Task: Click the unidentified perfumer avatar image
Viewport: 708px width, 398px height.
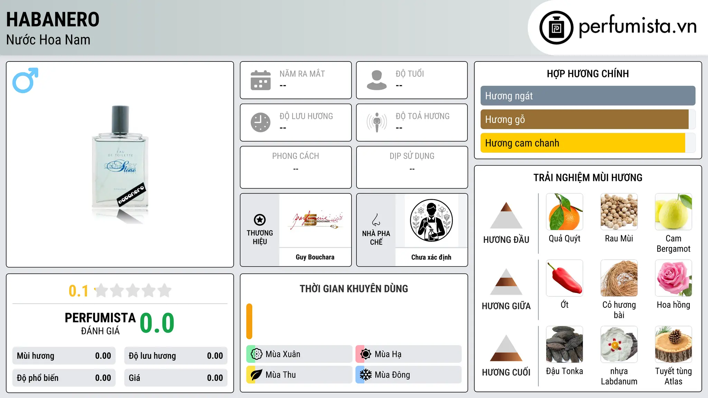Action: 431,220
